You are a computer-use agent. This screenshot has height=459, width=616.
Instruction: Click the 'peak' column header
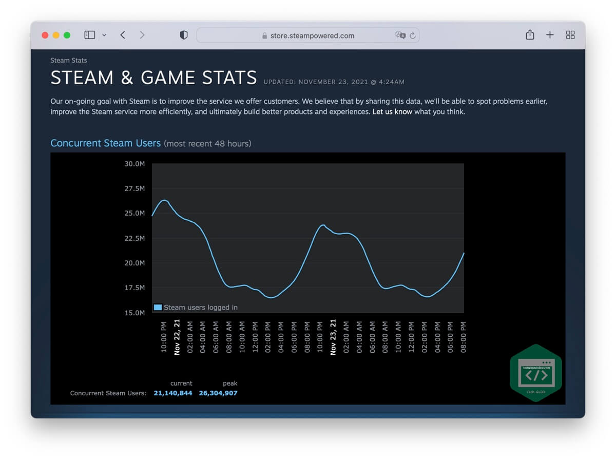pyautogui.click(x=230, y=384)
